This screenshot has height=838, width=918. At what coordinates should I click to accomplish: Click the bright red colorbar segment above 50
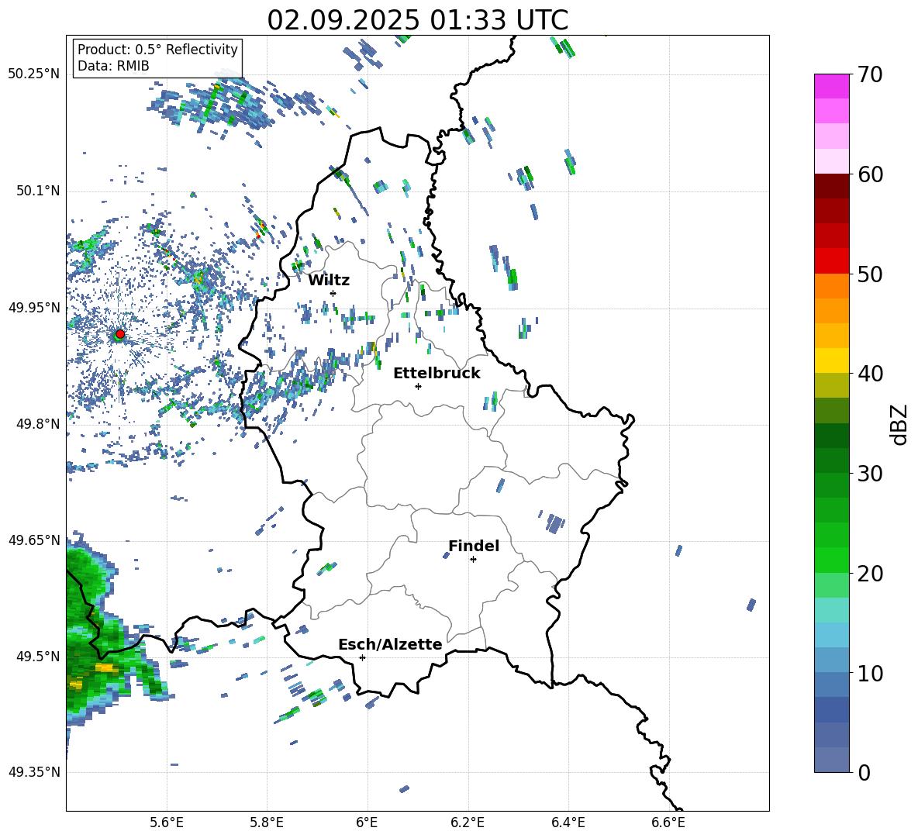click(x=832, y=261)
